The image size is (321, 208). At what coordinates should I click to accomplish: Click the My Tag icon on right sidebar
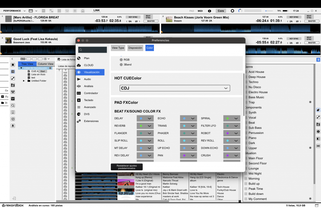coord(318,110)
